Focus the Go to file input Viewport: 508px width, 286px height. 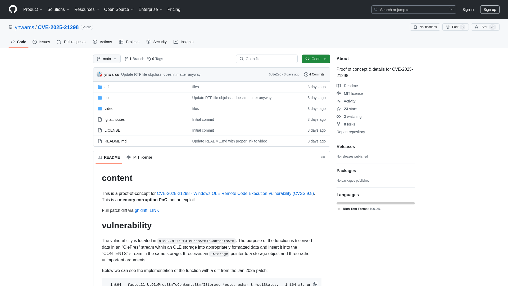[267, 59]
